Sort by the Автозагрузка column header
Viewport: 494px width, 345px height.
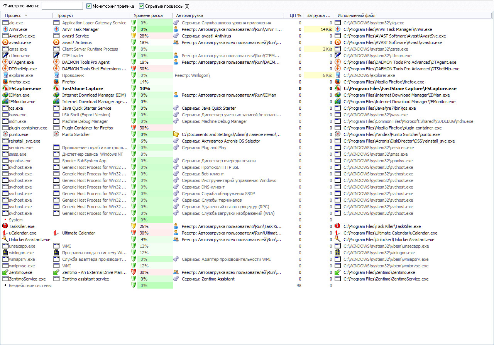(229, 15)
